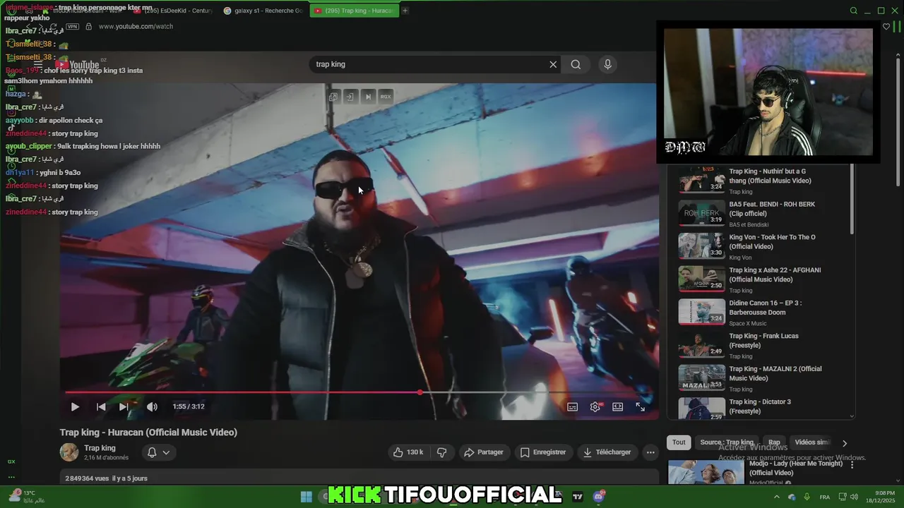The image size is (904, 508).
Task: Open a new browser tab
Action: (405, 11)
